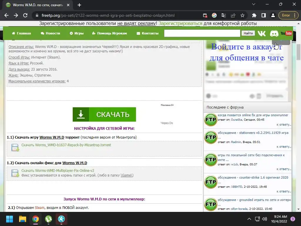
Task: Open File Explorer from taskbar
Action: (22, 219)
